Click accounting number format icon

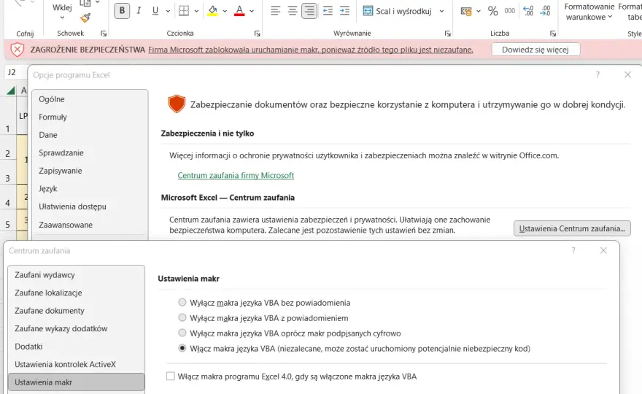(x=466, y=11)
